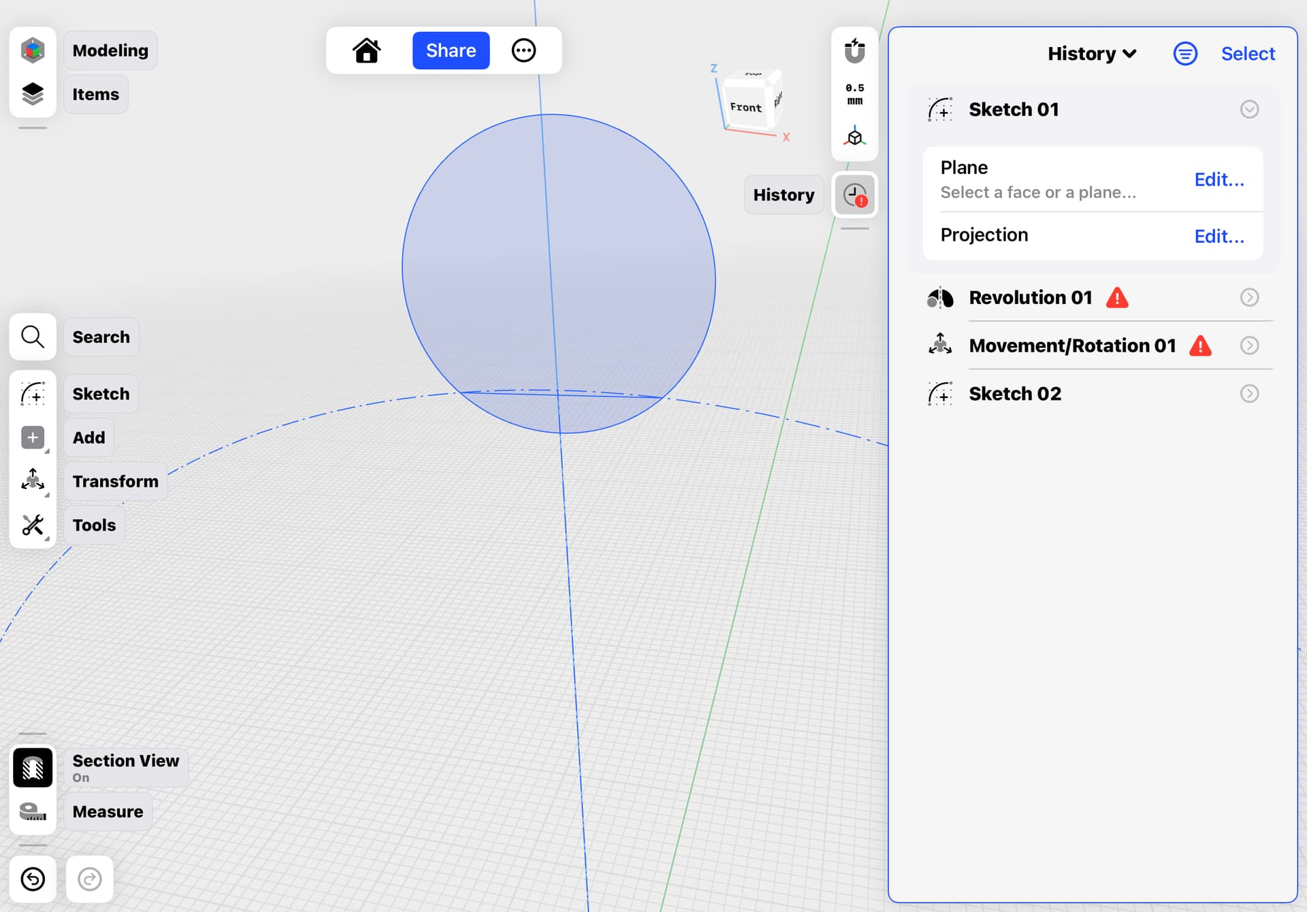Collapse the Sketch 01 entry chevron
This screenshot has width=1307, height=912.
point(1249,109)
